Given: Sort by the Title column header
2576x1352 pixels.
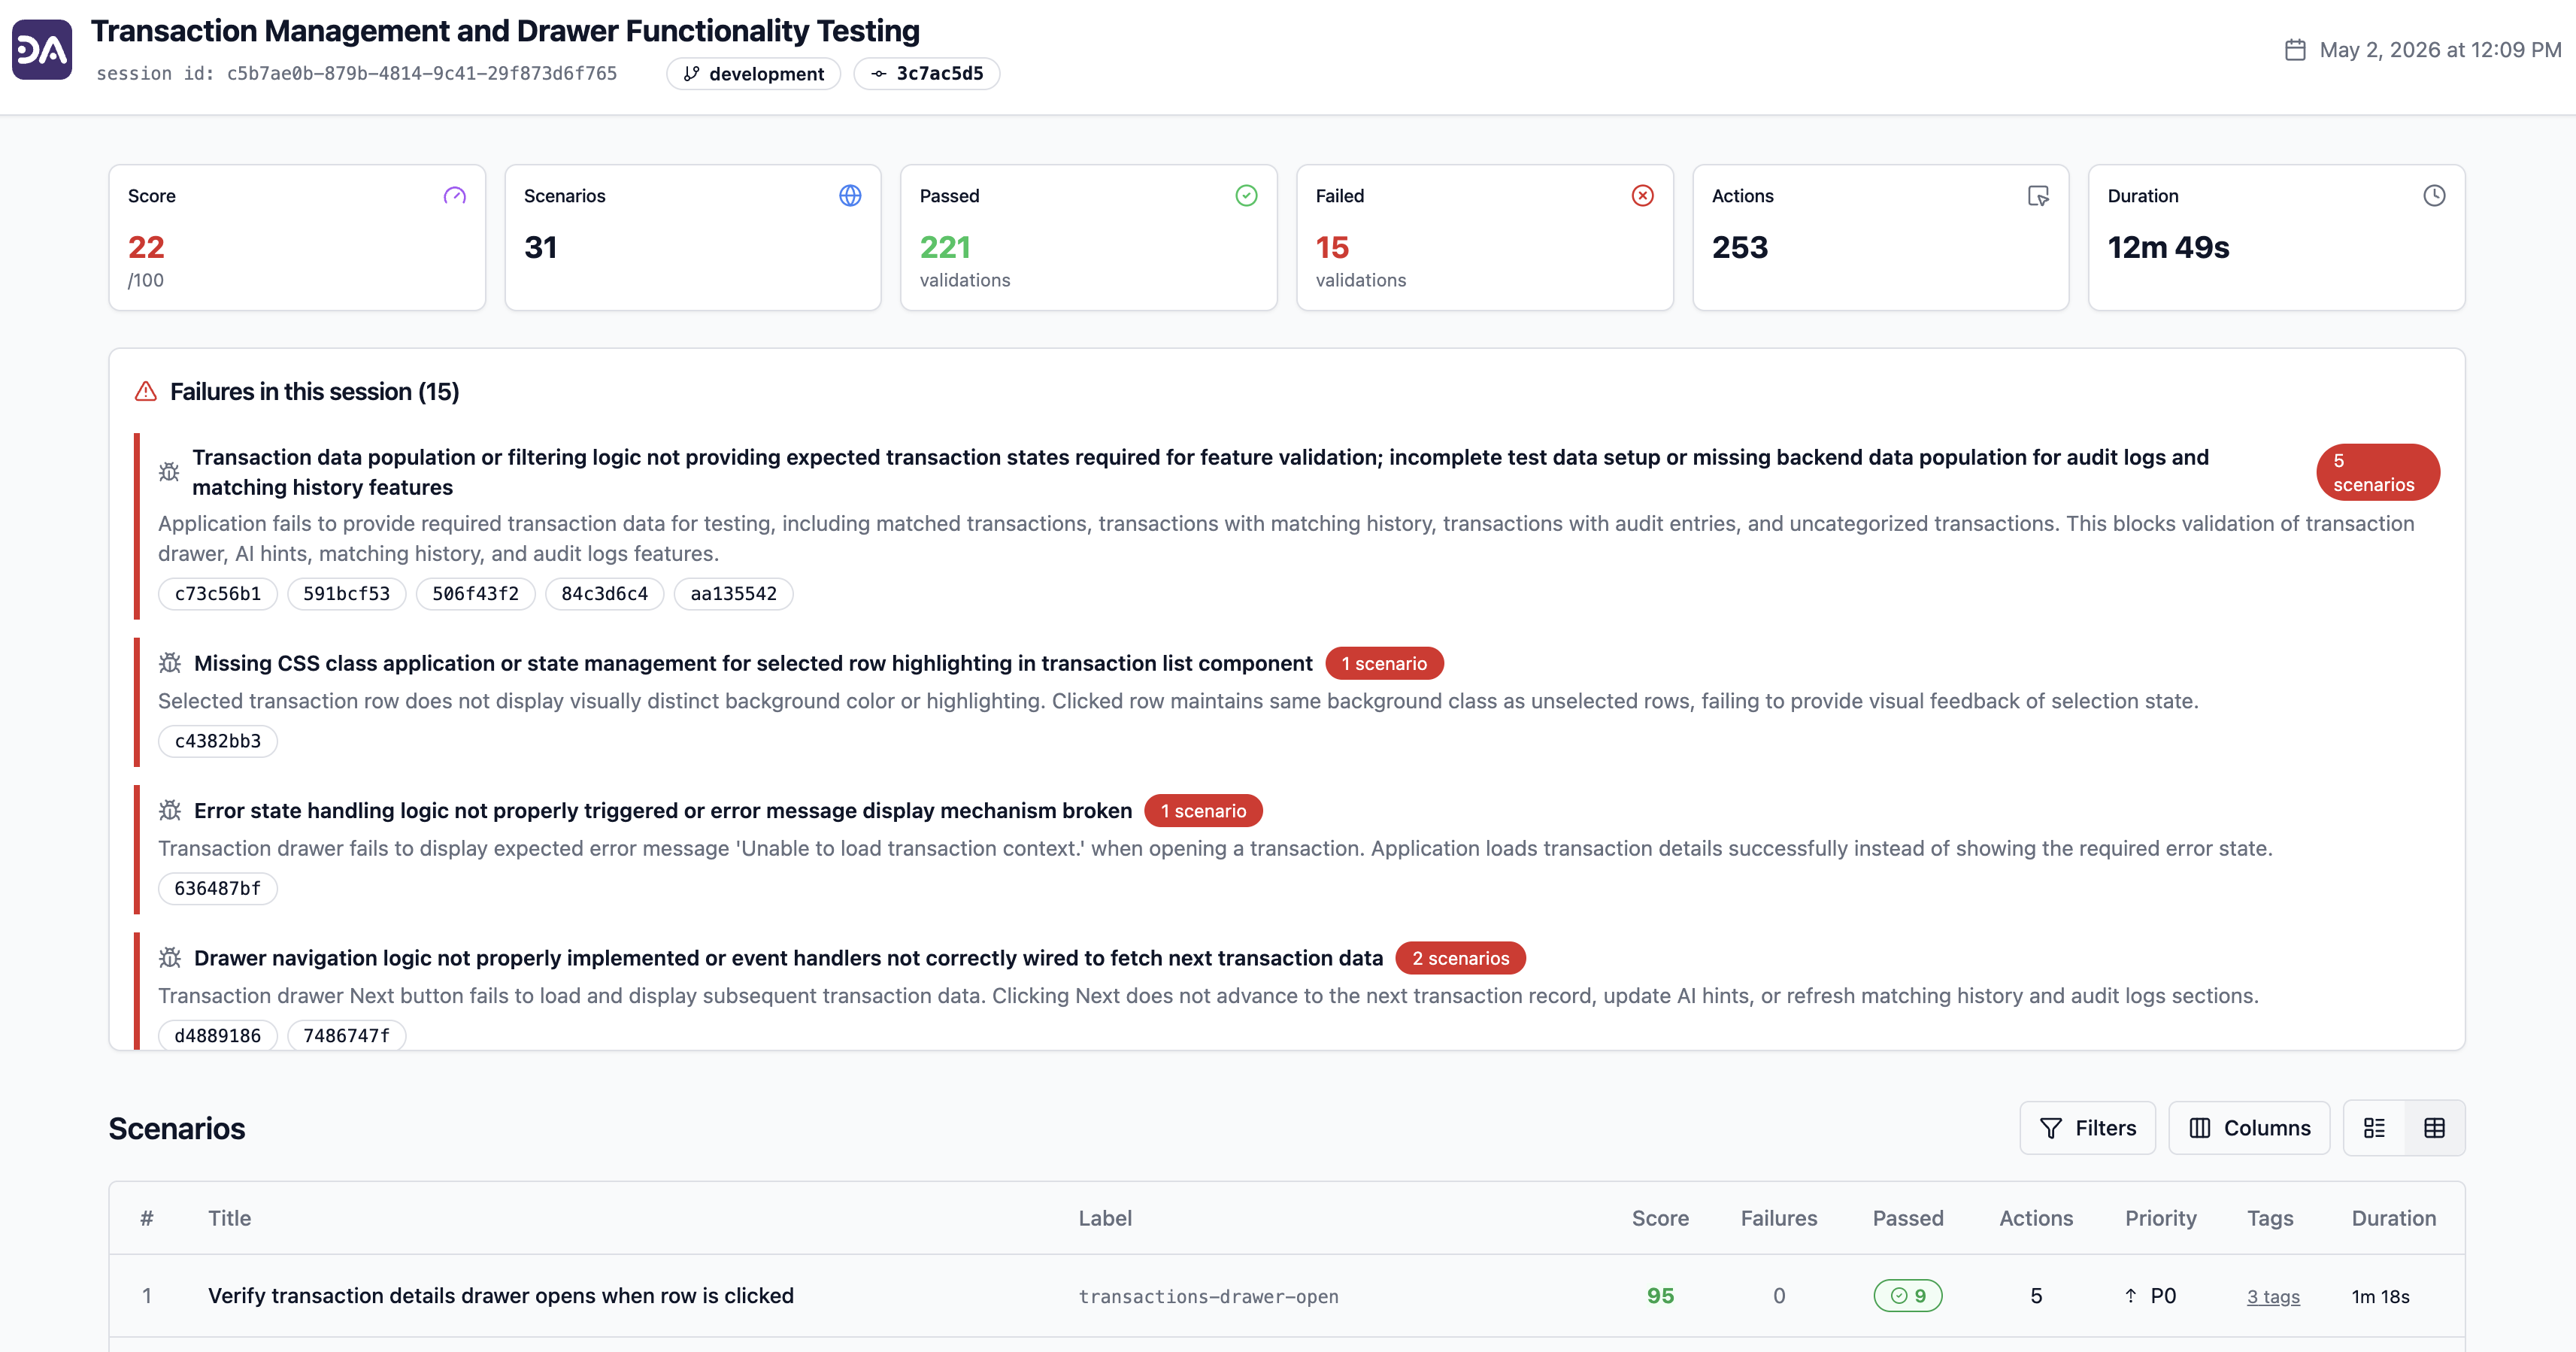Looking at the screenshot, I should [x=230, y=1218].
